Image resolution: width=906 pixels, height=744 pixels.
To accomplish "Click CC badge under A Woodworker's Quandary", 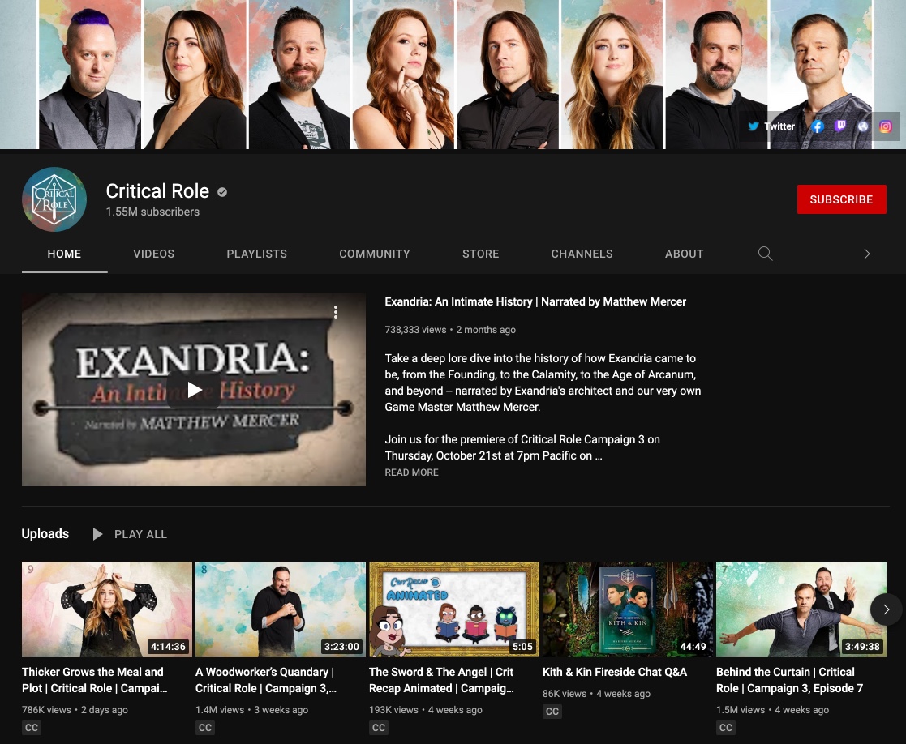I will [x=205, y=727].
